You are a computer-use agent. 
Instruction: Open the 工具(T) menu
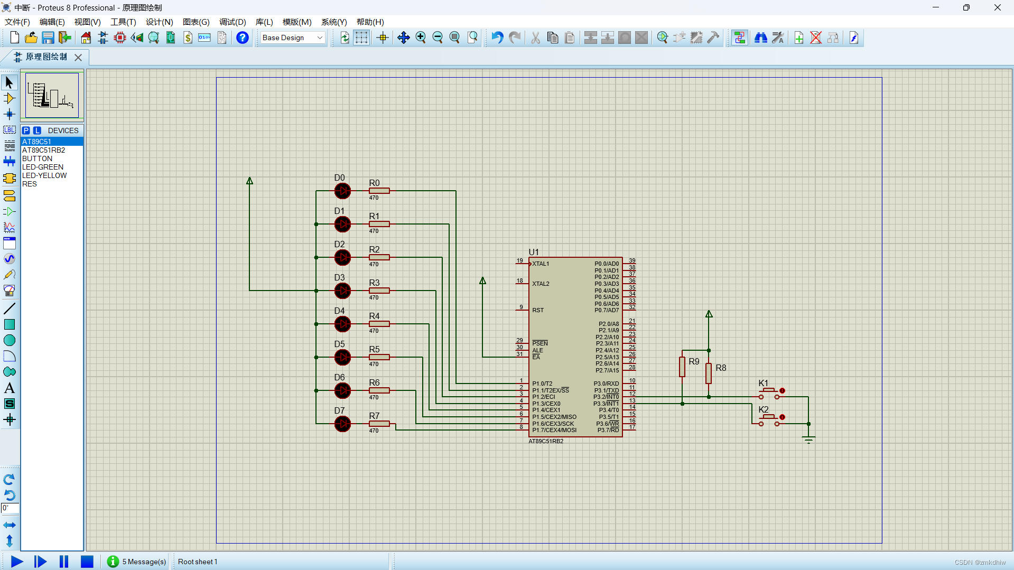(x=123, y=22)
